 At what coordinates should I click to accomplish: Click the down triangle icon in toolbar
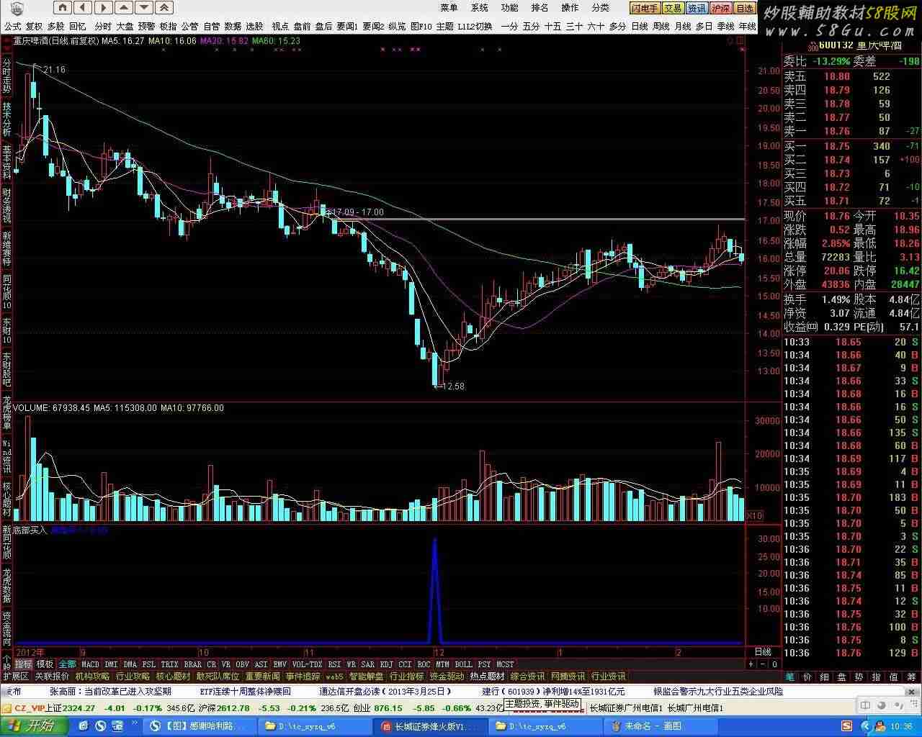click(144, 8)
